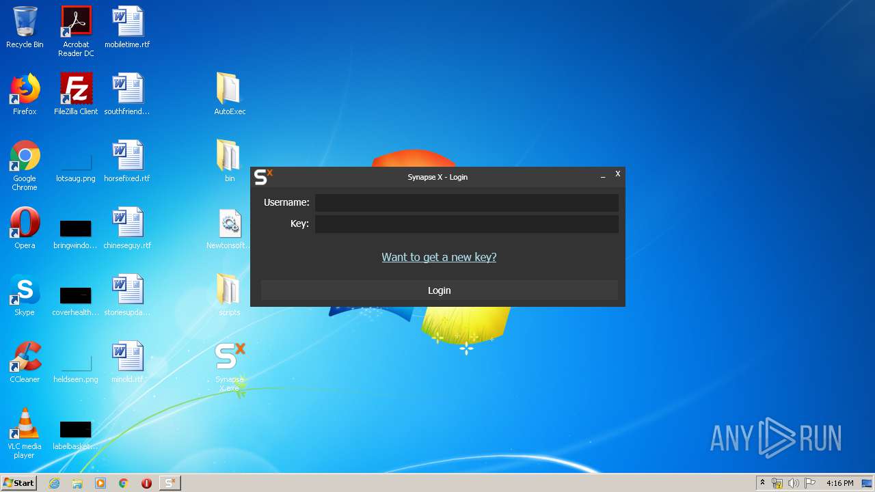
Task: Open the Action Center flag icon
Action: tap(810, 483)
